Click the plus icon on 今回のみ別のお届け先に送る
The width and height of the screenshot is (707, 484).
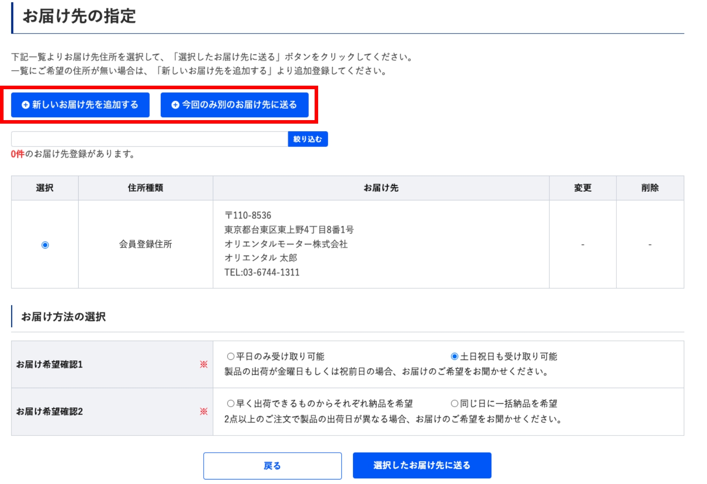coord(175,105)
